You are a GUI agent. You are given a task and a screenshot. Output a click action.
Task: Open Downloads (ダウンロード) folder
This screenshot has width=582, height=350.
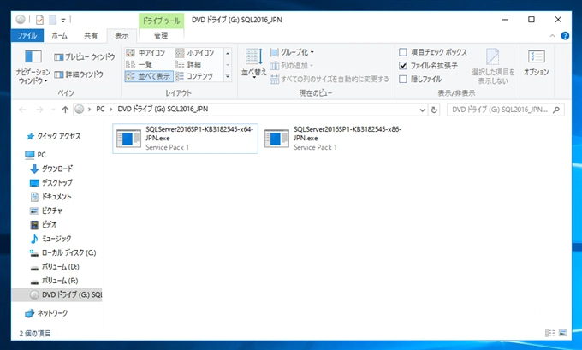point(51,169)
